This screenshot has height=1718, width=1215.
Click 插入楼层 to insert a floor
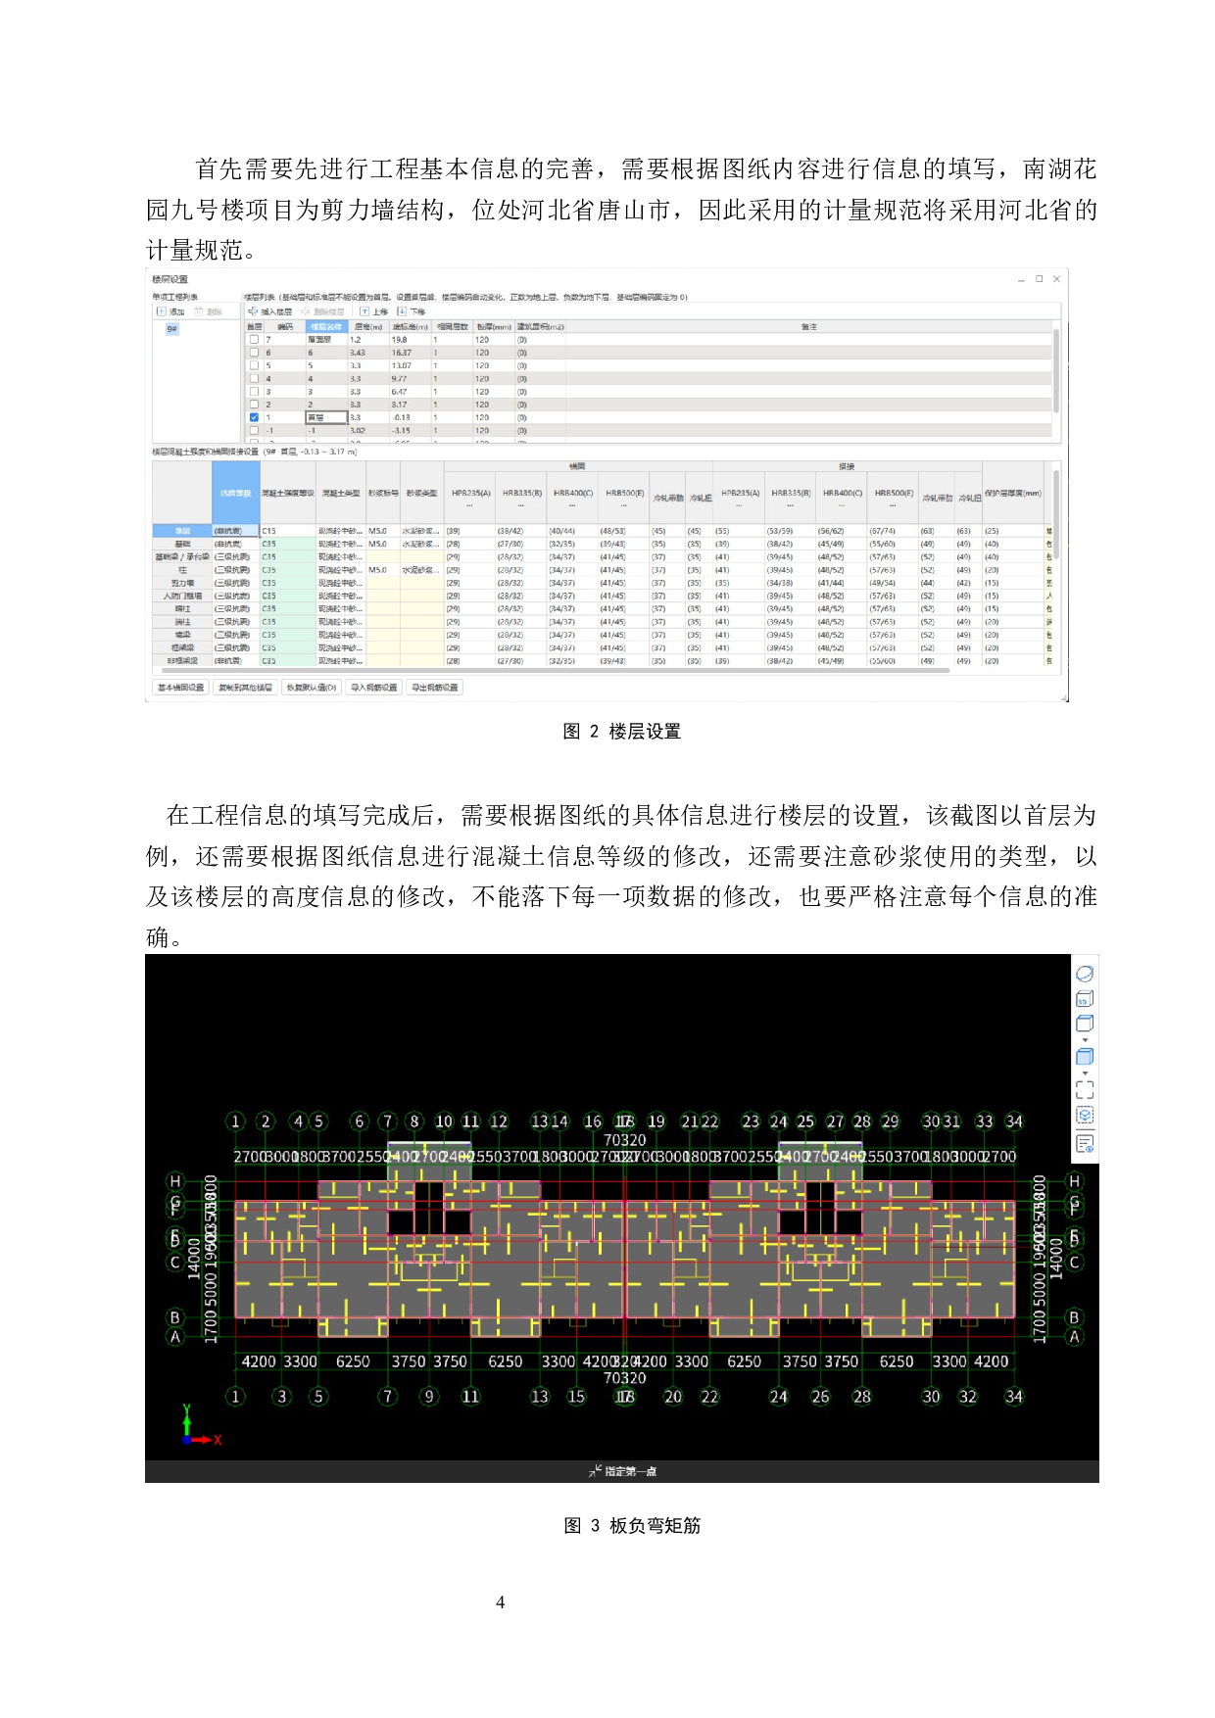[270, 311]
